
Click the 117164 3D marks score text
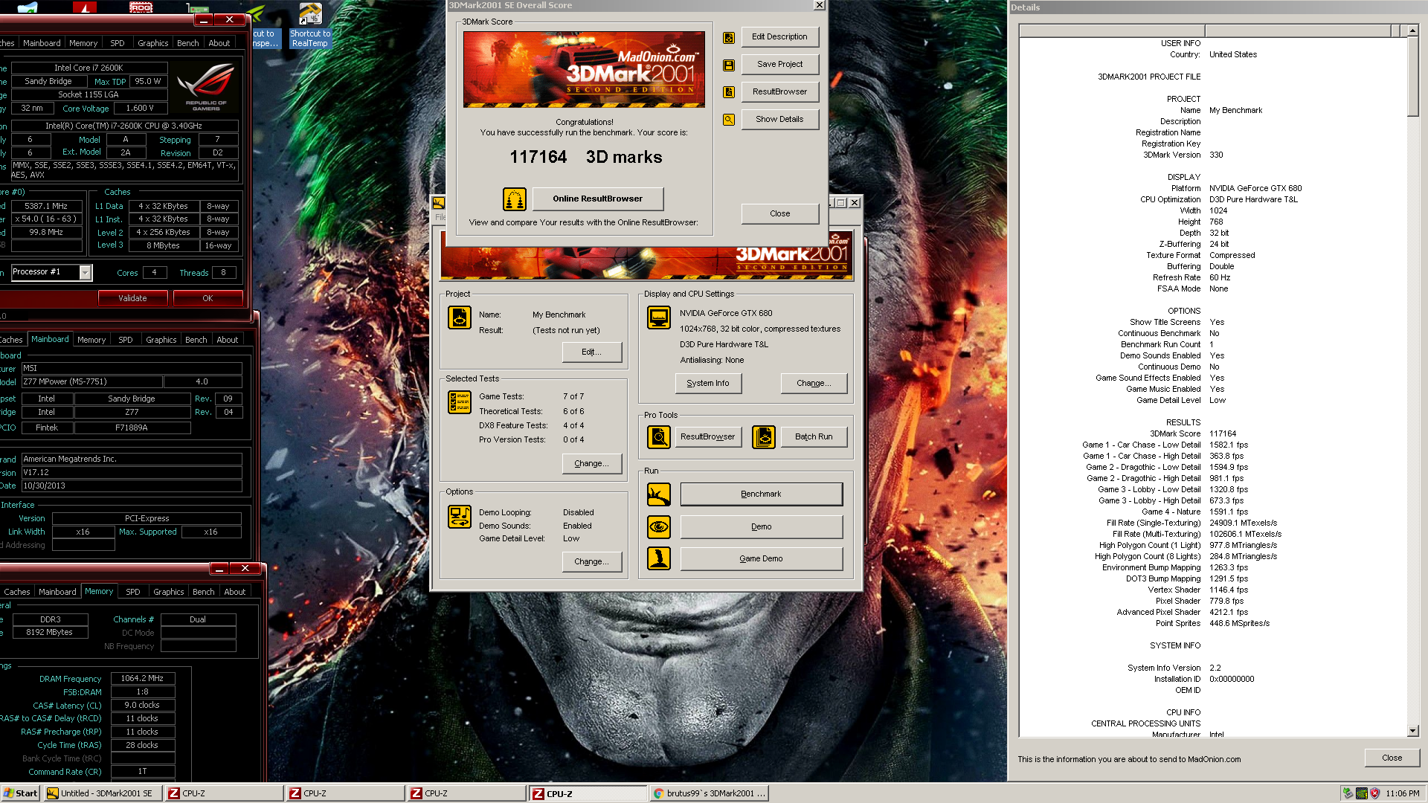(x=585, y=158)
